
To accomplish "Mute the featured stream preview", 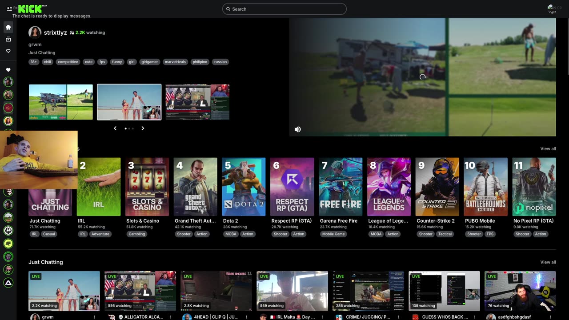I will pyautogui.click(x=298, y=129).
